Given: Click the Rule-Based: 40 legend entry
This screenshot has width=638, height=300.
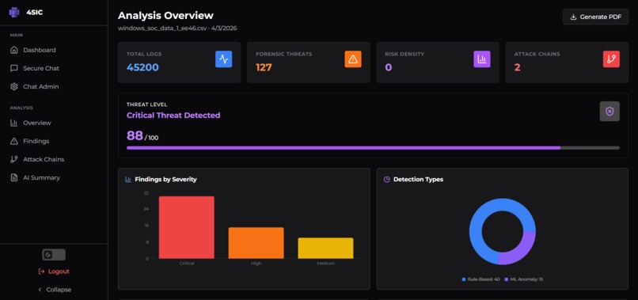Looking at the screenshot, I should point(480,279).
